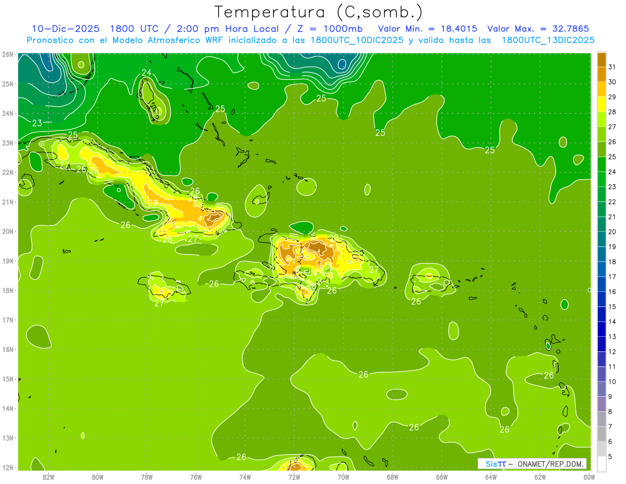Screen dimensions: 626x484
Task: Click the "62W" longitude axis label
Action: [540, 477]
